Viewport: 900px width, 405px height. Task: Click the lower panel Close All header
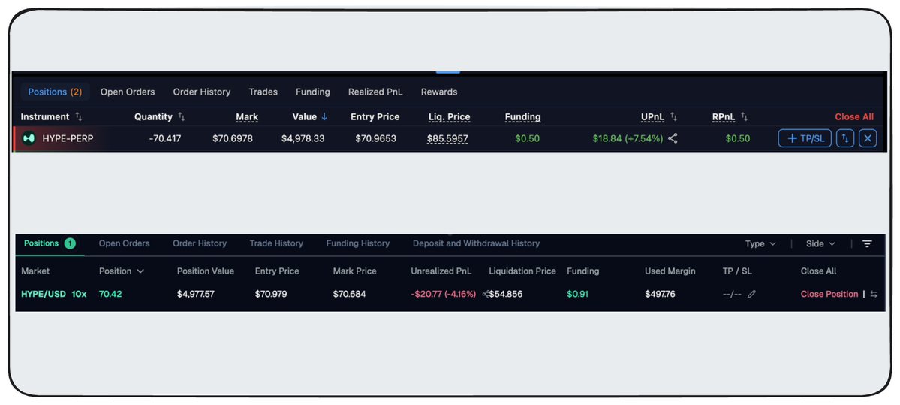818,271
